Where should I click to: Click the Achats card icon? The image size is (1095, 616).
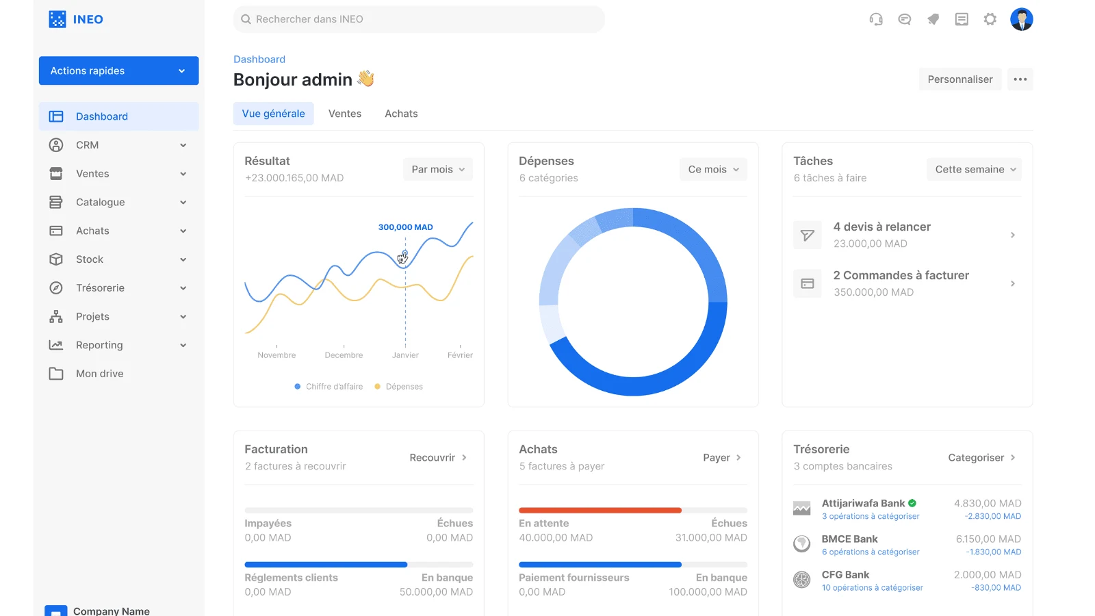[56, 231]
